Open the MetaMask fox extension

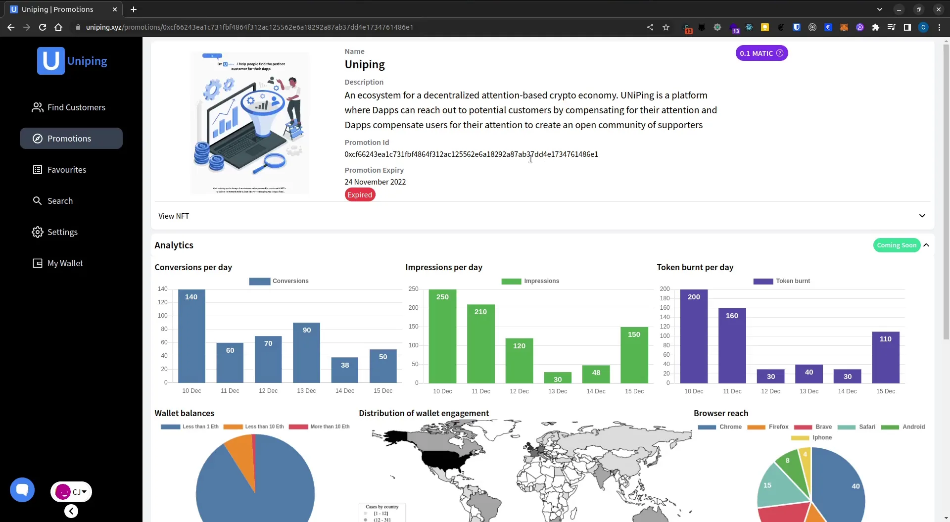pos(844,27)
